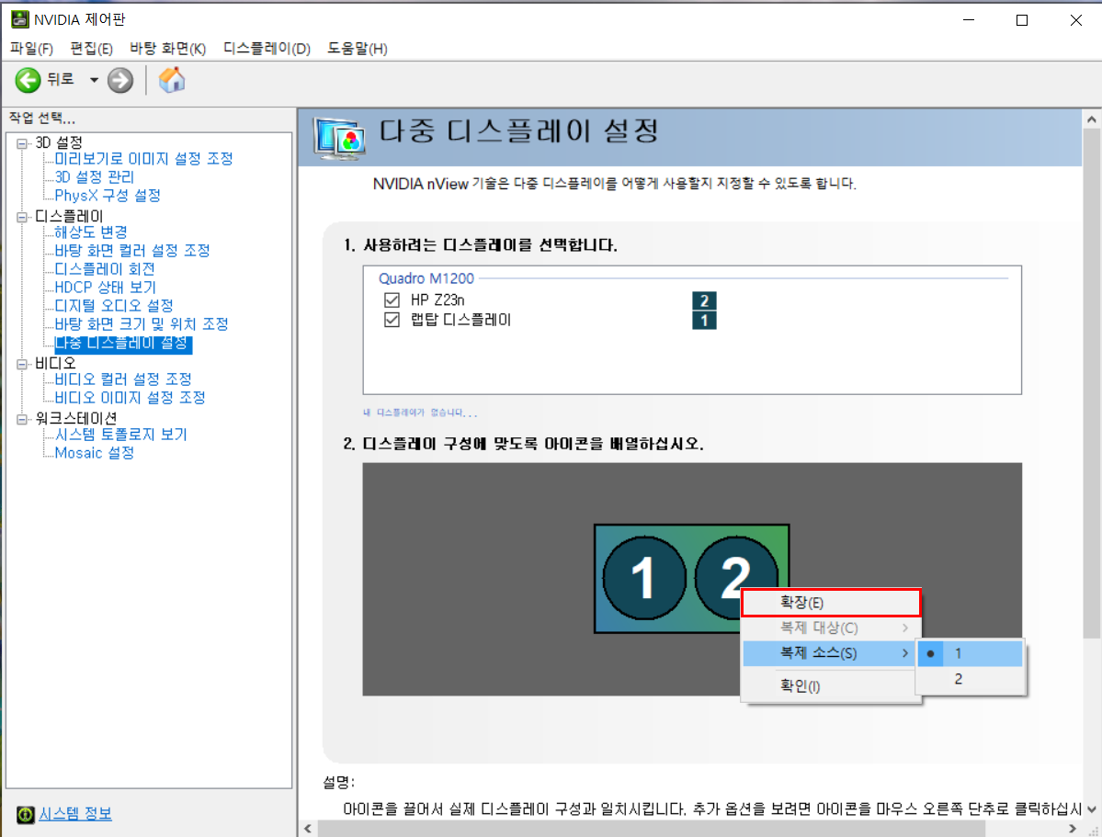Click the number 2 badge for HP Z23n
The width and height of the screenshot is (1102, 837).
point(704,300)
